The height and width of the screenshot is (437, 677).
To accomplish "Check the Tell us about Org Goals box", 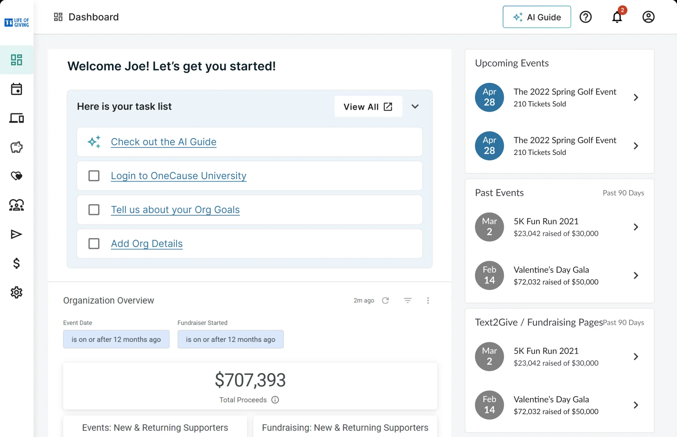I will coord(94,210).
